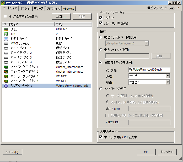The height and width of the screenshot is (162, 183).
Task: Click the ポート URI input field
Action: pos(149,109)
